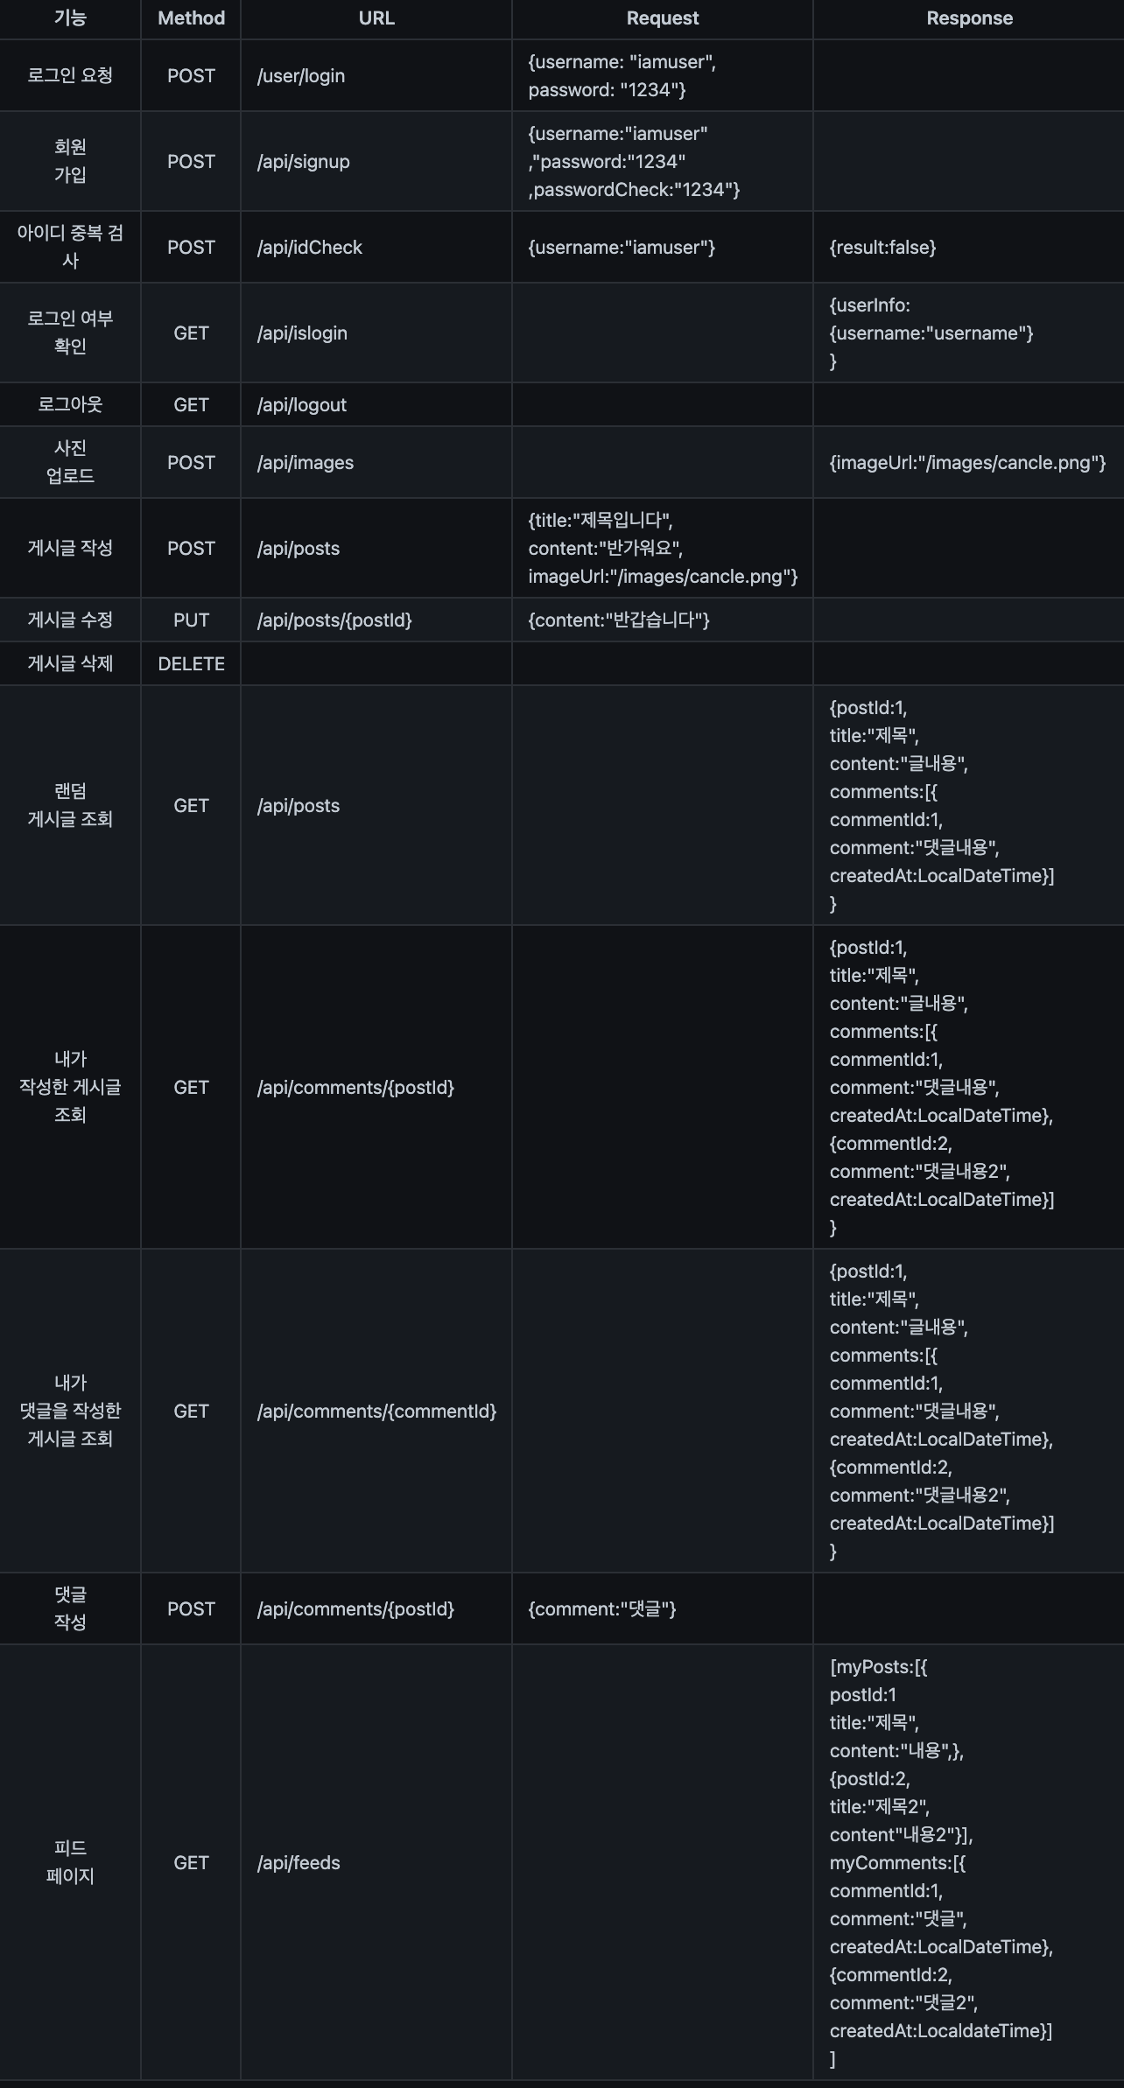This screenshot has width=1124, height=2088.
Task: Click the /api/posts/{postId} URL
Action: (334, 620)
